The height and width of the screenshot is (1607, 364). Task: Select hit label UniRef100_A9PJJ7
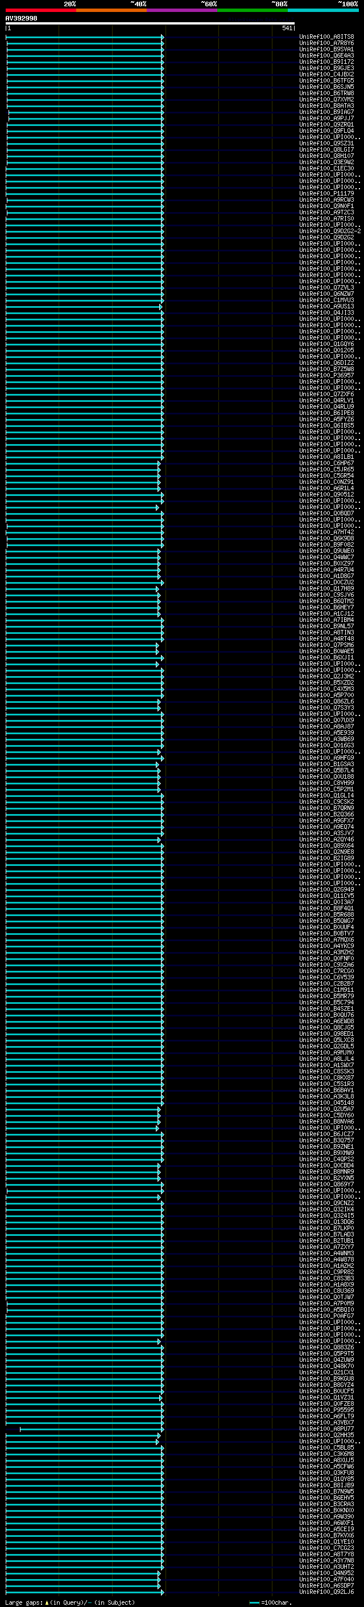(x=326, y=119)
